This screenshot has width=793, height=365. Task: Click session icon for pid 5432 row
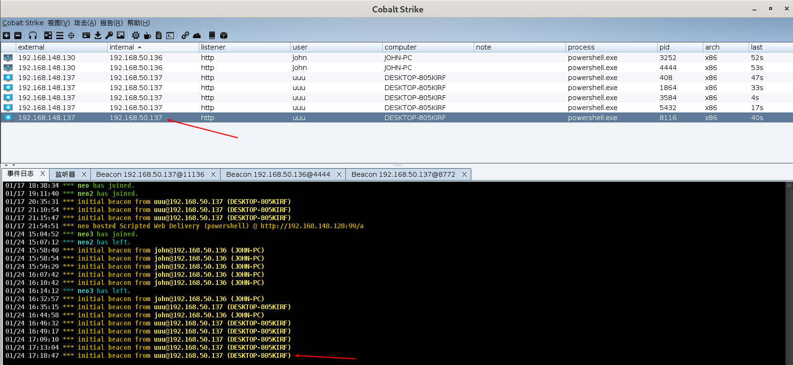coord(8,108)
